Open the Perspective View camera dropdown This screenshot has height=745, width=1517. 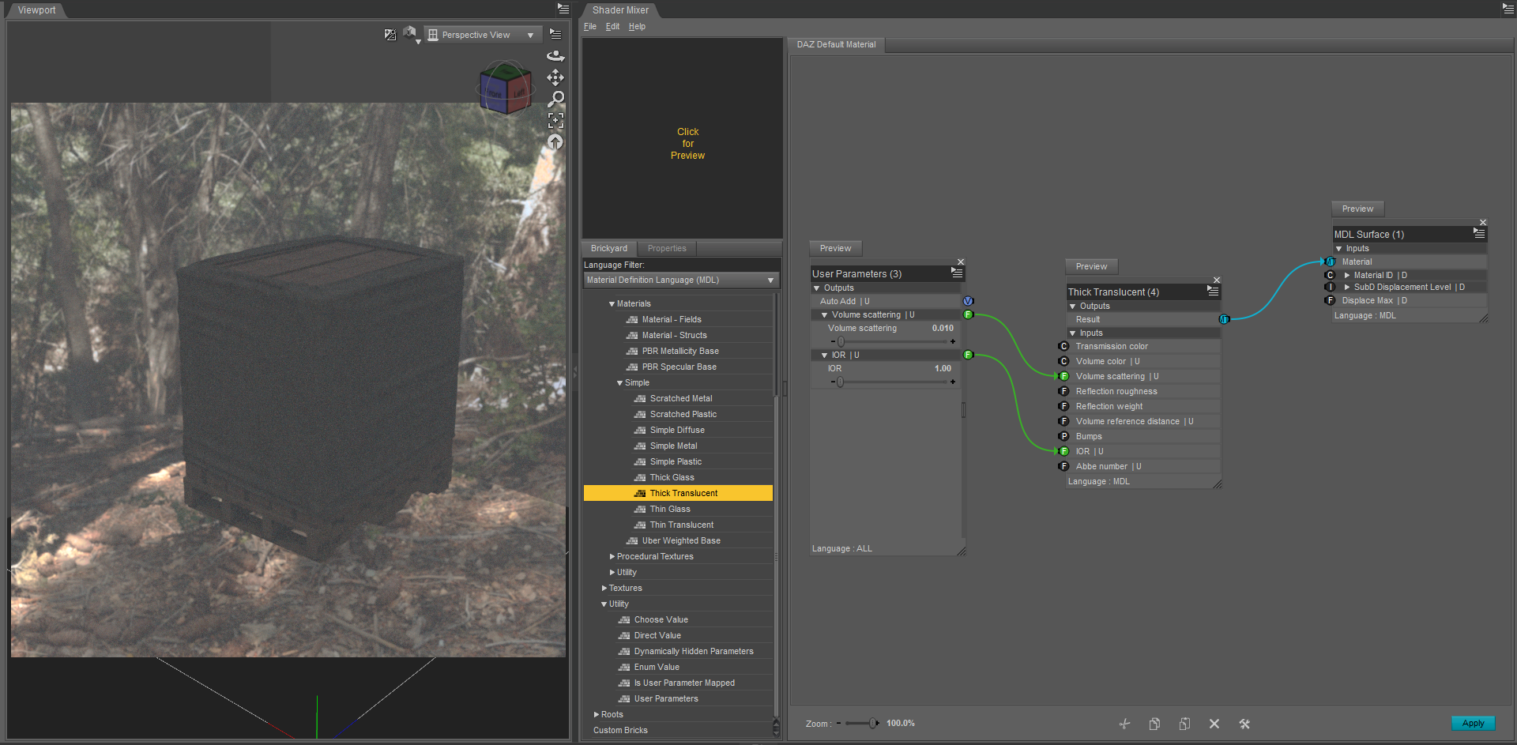click(482, 35)
